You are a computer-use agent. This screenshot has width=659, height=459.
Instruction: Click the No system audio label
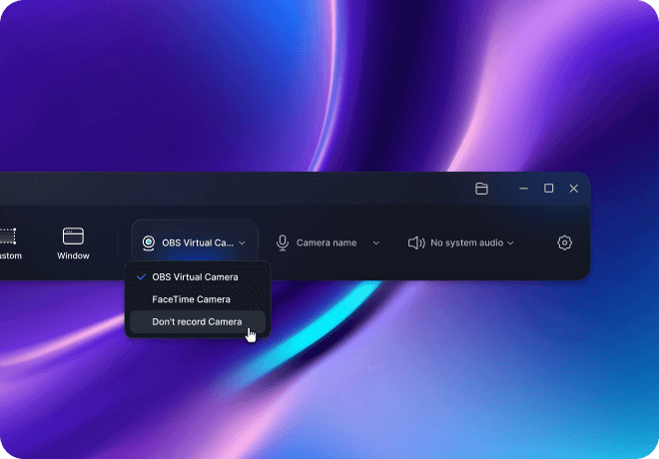(x=466, y=242)
